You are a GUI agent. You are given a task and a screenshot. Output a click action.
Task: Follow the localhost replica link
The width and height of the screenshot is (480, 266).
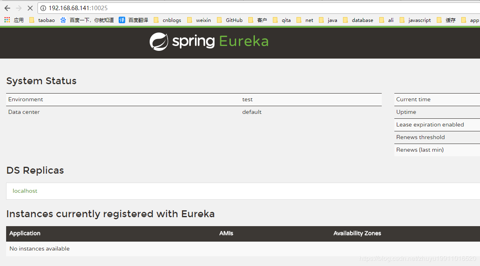click(x=25, y=191)
